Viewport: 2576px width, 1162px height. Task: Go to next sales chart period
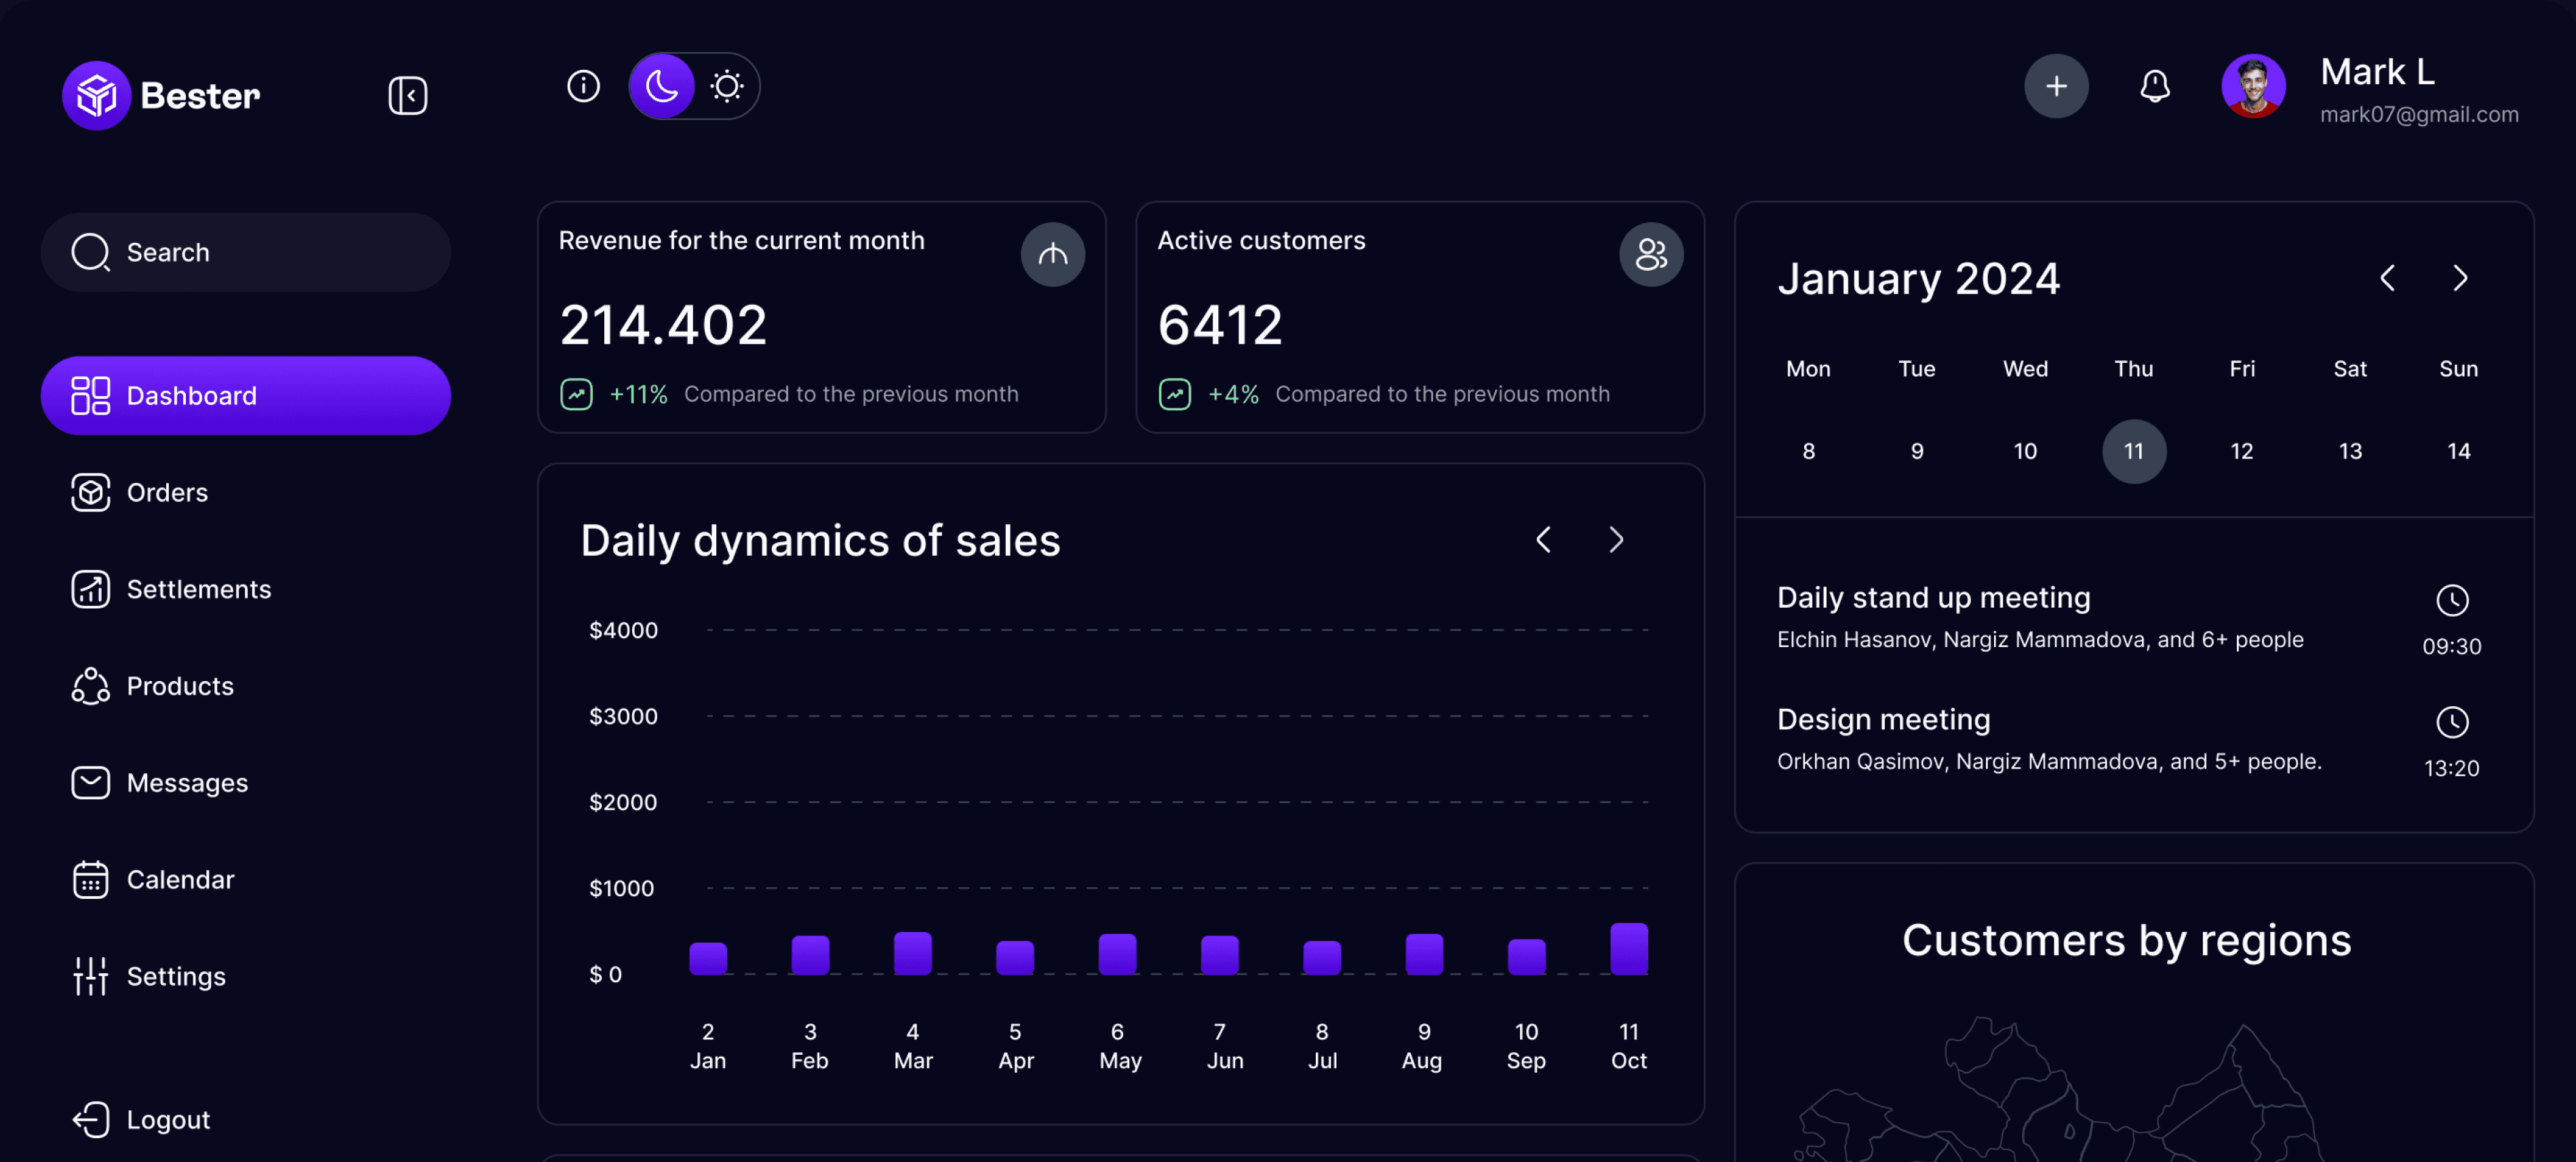[x=1616, y=540]
